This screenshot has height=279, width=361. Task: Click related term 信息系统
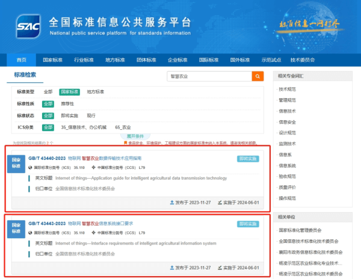(x=288, y=165)
